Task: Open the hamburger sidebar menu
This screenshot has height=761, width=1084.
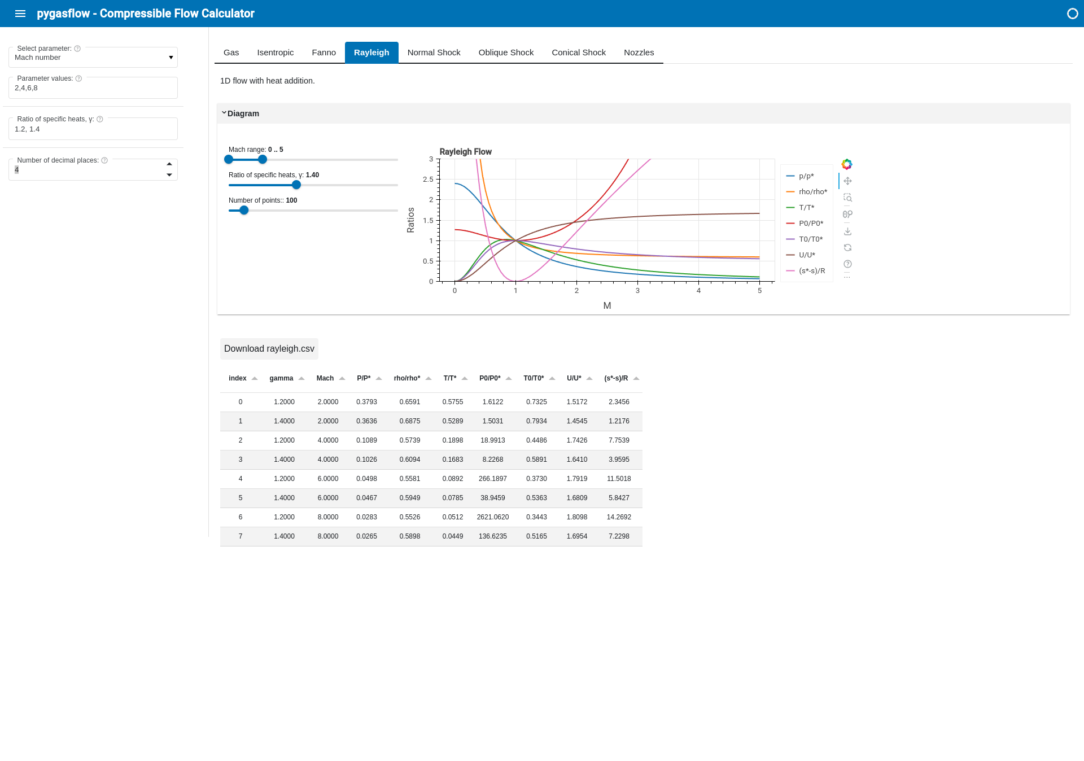Action: point(20,14)
